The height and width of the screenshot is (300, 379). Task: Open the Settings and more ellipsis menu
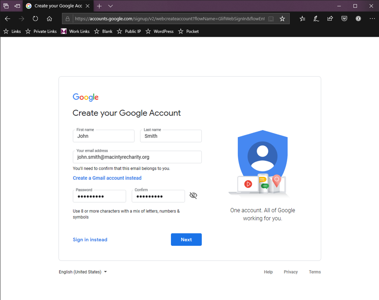click(372, 19)
